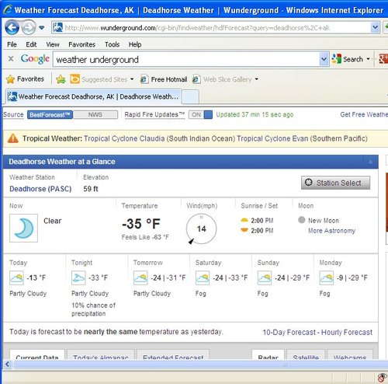
Task: Click the left arrow of horizontal scrollbar
Action: (x=7, y=365)
